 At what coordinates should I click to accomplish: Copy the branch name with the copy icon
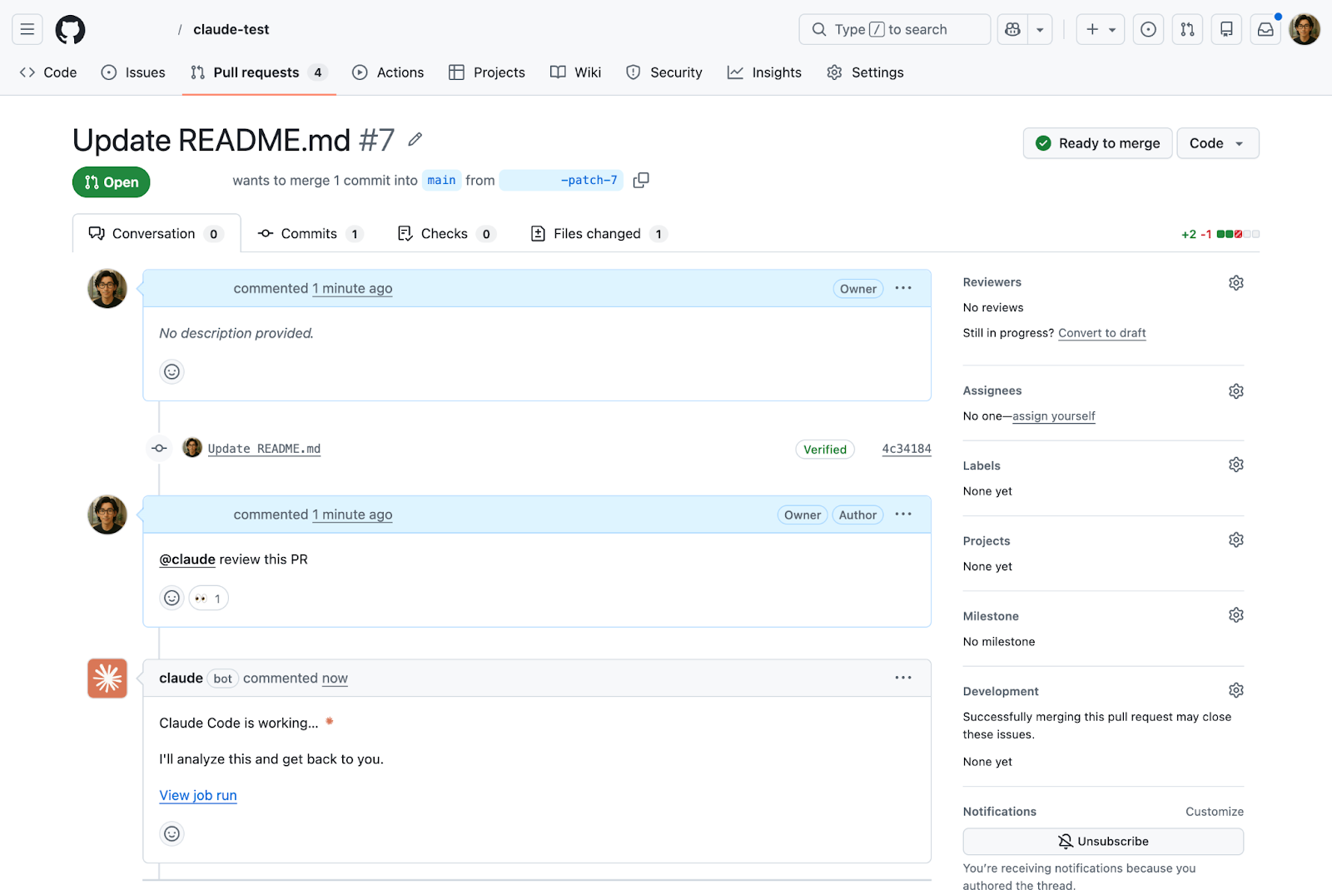(641, 180)
